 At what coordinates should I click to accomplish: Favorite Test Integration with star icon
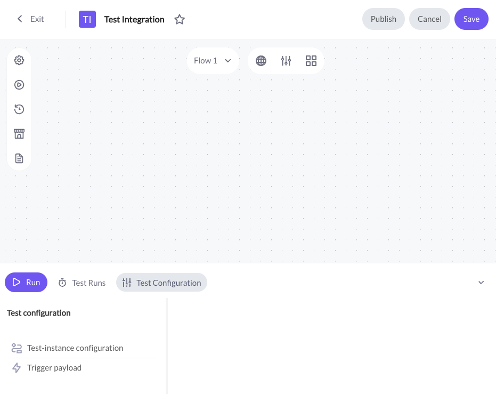pyautogui.click(x=180, y=19)
